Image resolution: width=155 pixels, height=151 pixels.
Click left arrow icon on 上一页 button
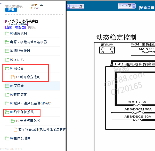coord(68,6)
